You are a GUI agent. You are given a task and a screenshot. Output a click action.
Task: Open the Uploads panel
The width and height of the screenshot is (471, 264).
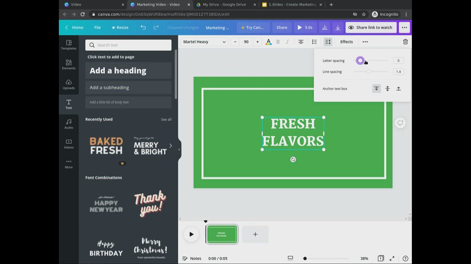68,84
